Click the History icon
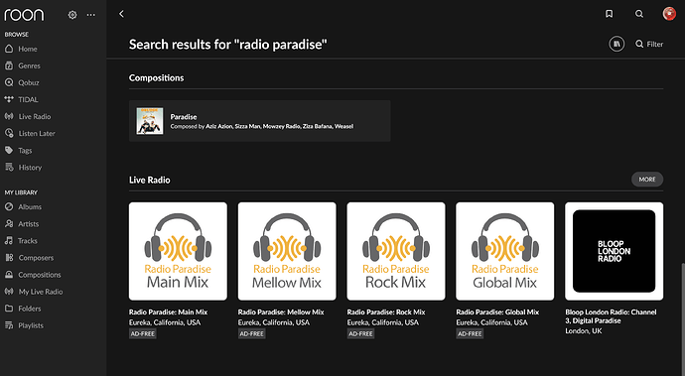The image size is (685, 376). (x=9, y=168)
